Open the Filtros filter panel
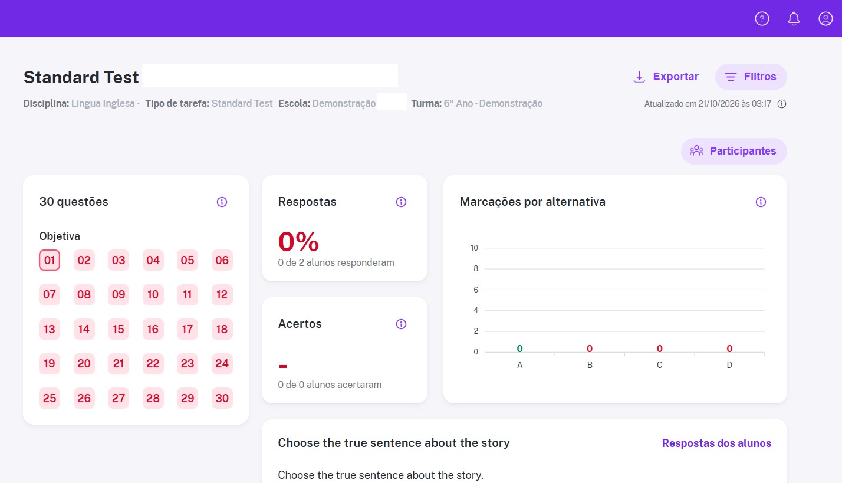Viewport: 842px width, 483px height. click(751, 77)
